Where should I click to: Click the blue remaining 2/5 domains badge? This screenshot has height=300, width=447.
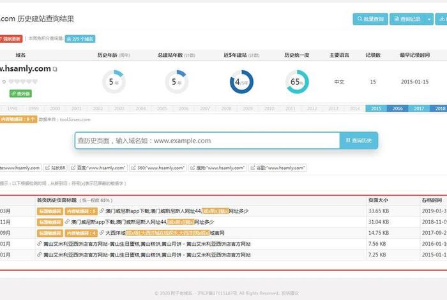click(x=80, y=39)
